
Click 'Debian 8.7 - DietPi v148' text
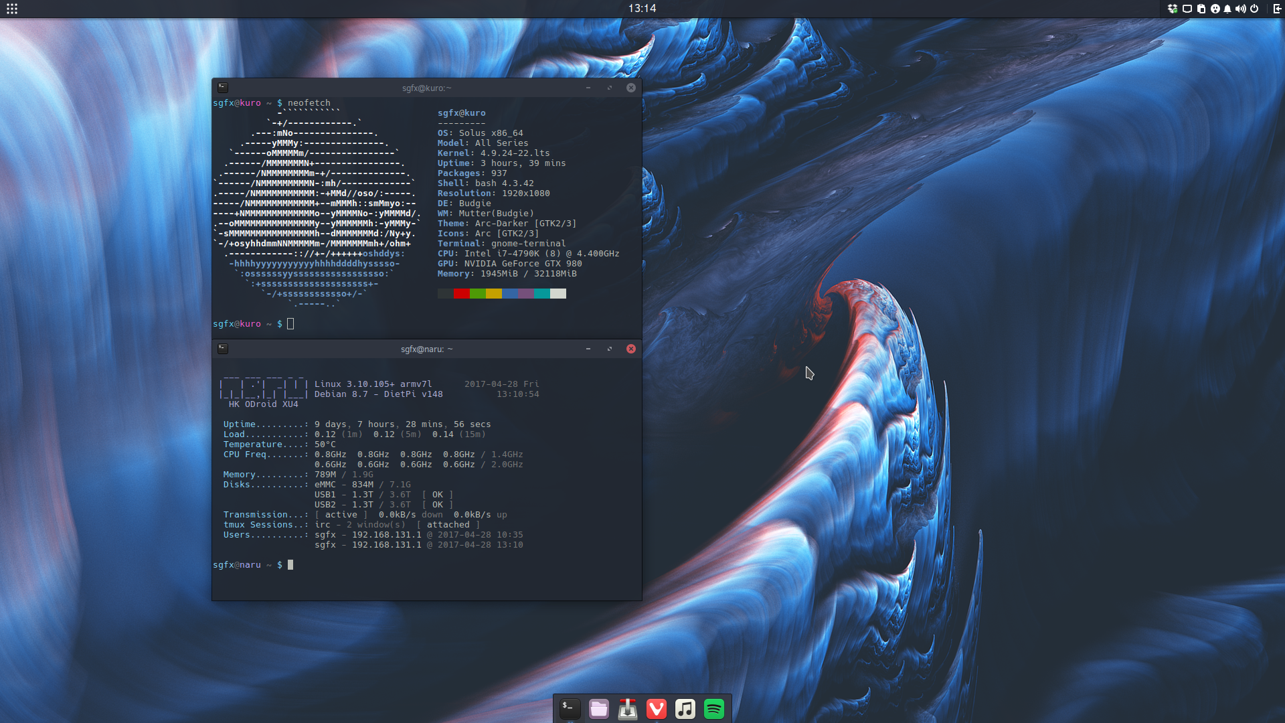[x=379, y=394]
